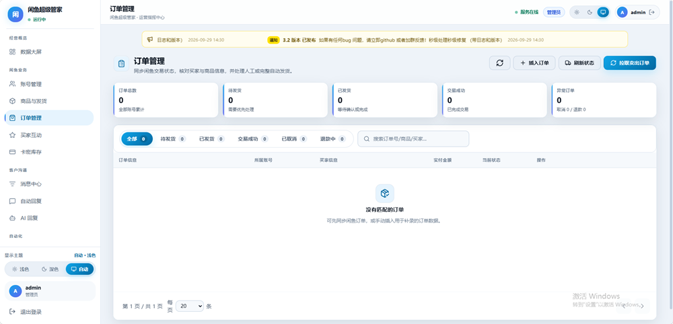The width and height of the screenshot is (673, 324).
Task: Open 商品与发货 sidebar item
Action: click(49, 101)
